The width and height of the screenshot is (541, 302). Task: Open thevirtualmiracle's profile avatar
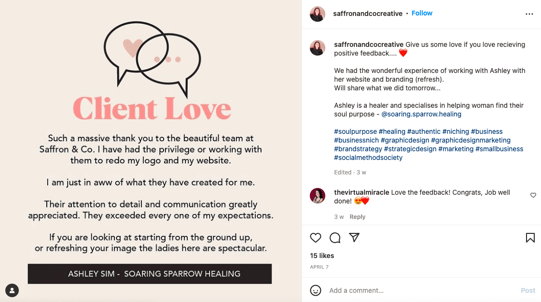[318, 196]
